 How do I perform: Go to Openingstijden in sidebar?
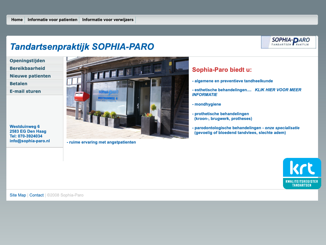pyautogui.click(x=27, y=61)
